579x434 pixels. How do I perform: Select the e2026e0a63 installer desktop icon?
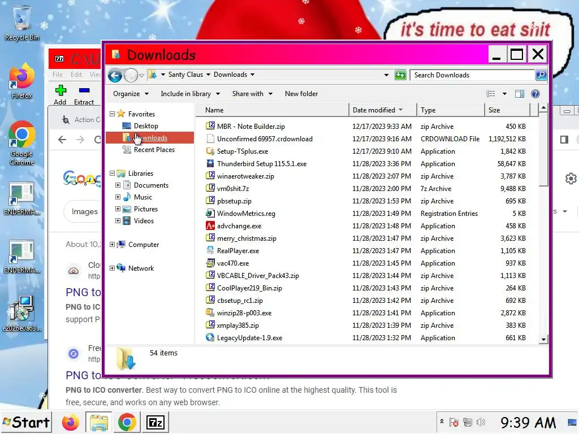coord(21,313)
